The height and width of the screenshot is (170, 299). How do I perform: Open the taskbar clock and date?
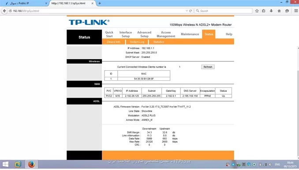click(x=290, y=164)
